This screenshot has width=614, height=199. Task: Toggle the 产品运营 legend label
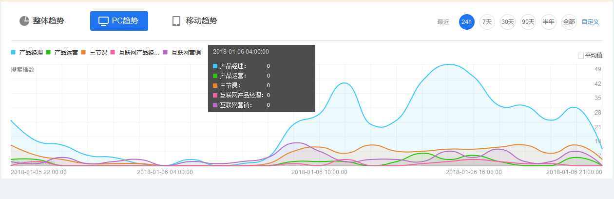[x=66, y=52]
